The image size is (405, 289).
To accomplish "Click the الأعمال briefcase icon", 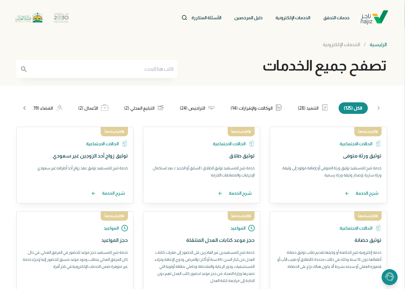I will point(105,108).
